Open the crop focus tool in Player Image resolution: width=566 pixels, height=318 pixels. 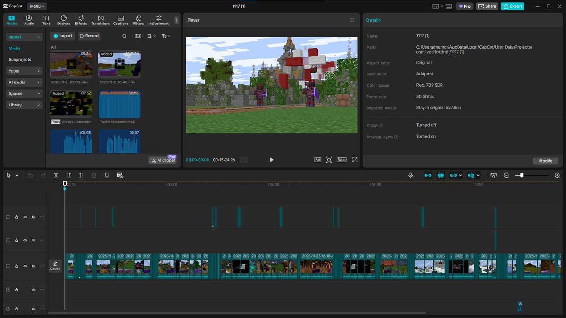[x=329, y=160]
